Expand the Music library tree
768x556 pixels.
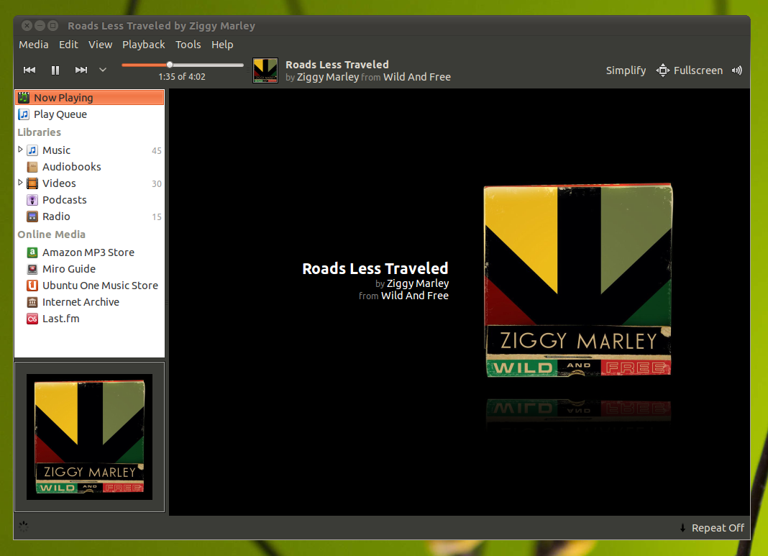pos(20,150)
